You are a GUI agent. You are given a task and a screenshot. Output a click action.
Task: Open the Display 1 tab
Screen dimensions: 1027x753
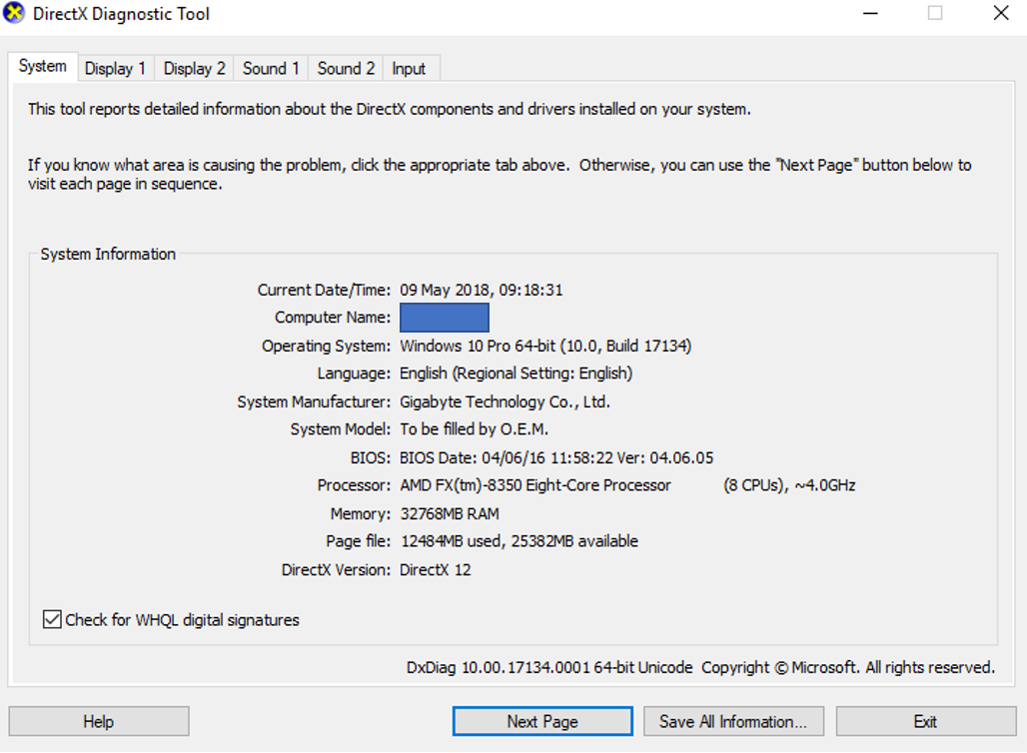coord(115,68)
